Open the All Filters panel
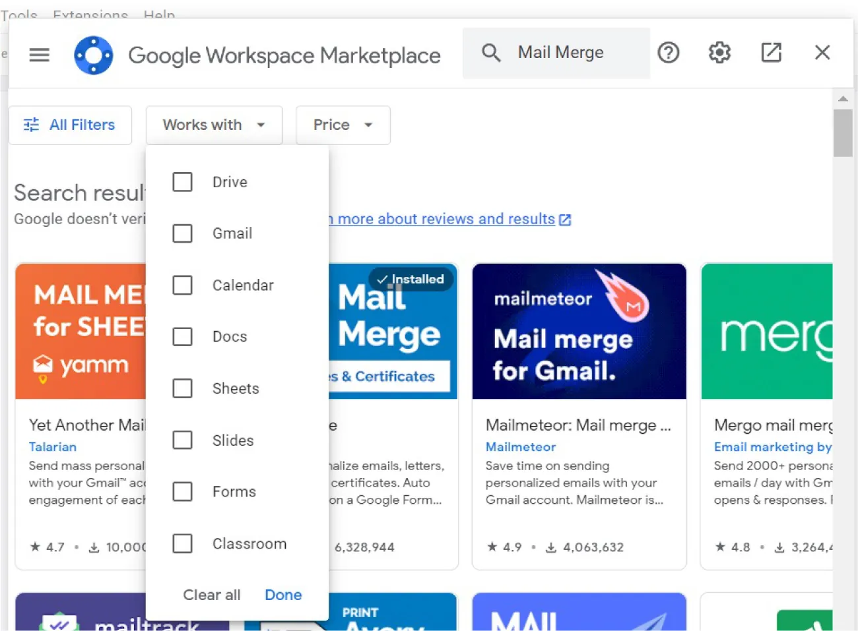 [x=71, y=125]
